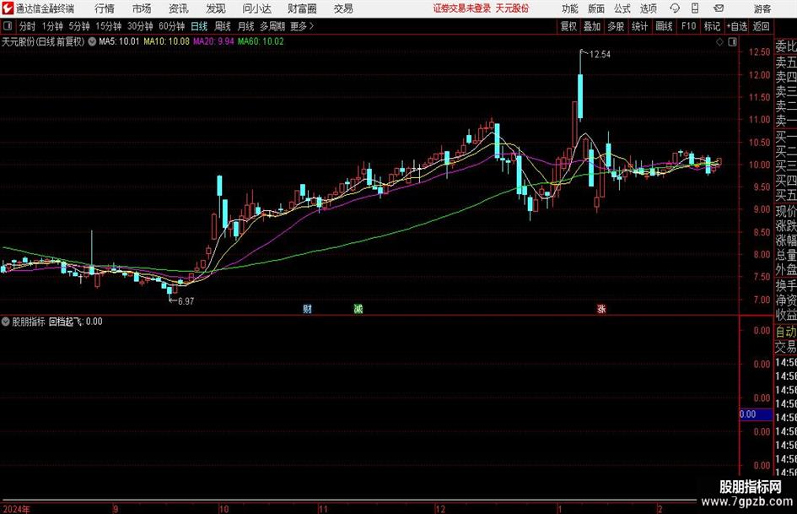Switch to the 30分钟 period tab
The height and width of the screenshot is (514, 797).
140,26
